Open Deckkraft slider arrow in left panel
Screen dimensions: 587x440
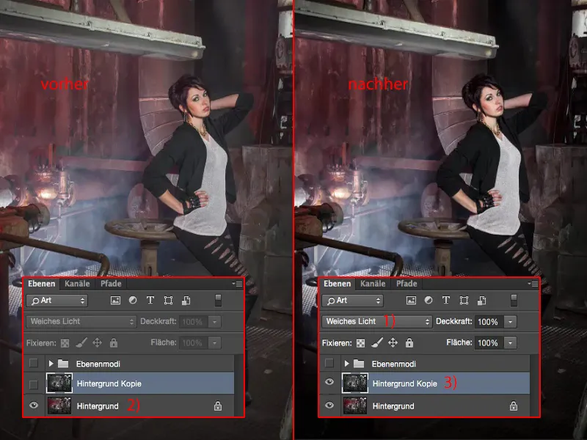tap(215, 322)
